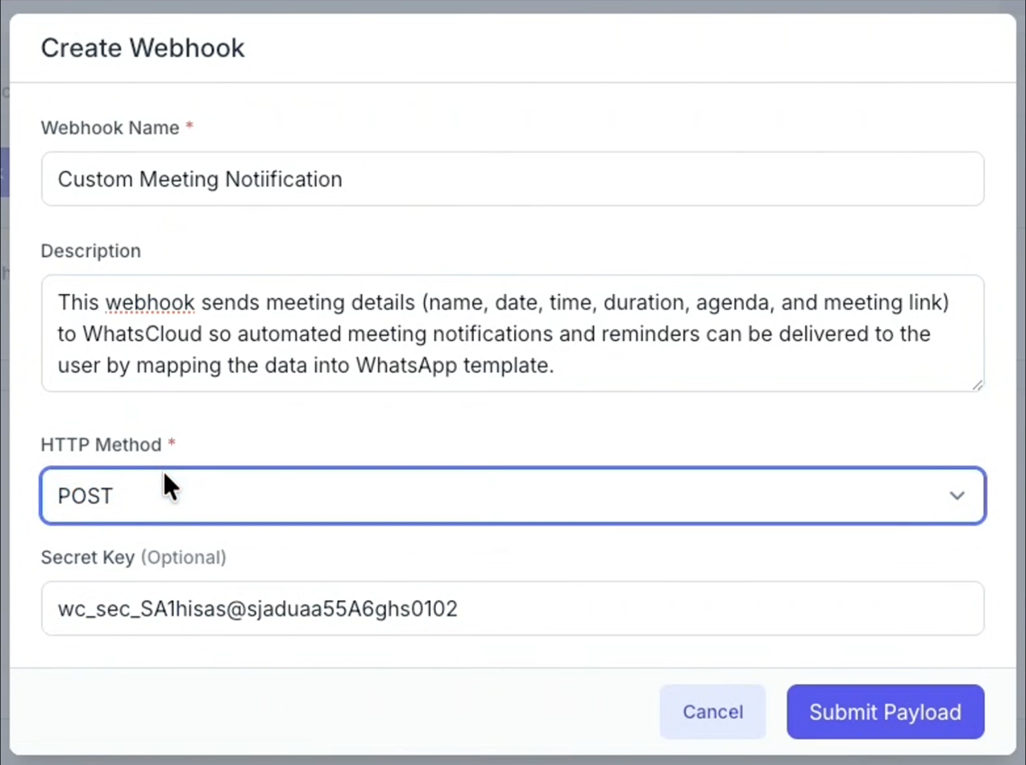Click the Secret Key Optional label
1026x765 pixels.
133,557
